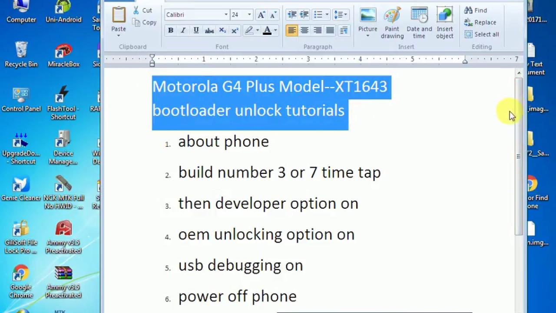Decrease paragraph indent
Image resolution: width=556 pixels, height=313 pixels.
[292, 15]
